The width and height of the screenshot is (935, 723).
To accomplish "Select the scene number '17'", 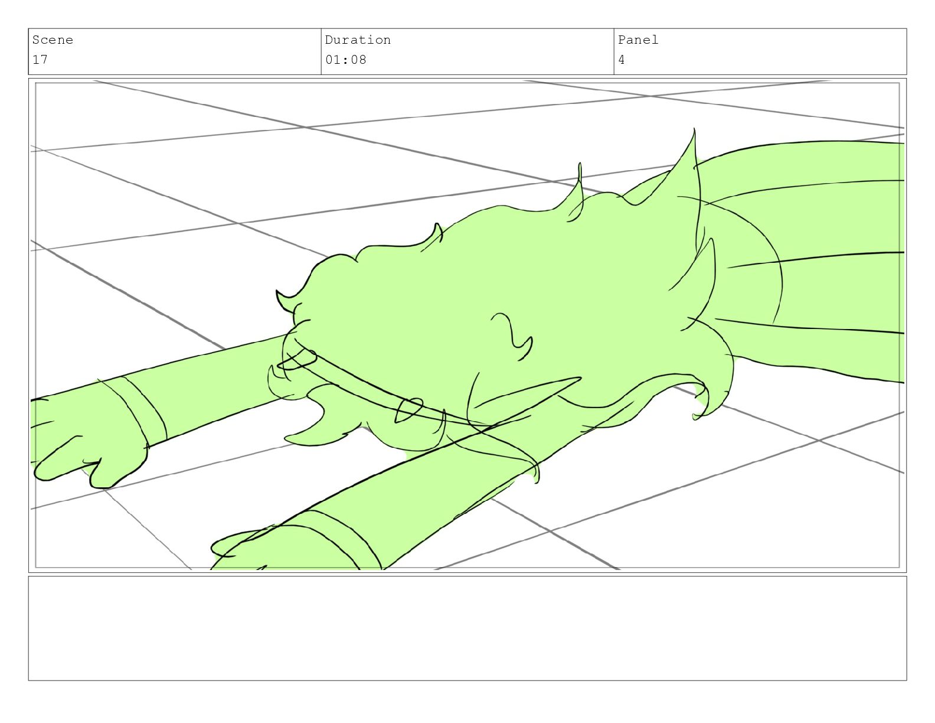I will (x=40, y=60).
